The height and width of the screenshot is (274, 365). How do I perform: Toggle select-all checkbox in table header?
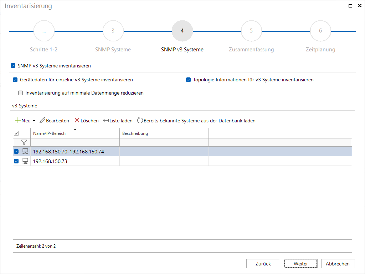tap(16, 133)
